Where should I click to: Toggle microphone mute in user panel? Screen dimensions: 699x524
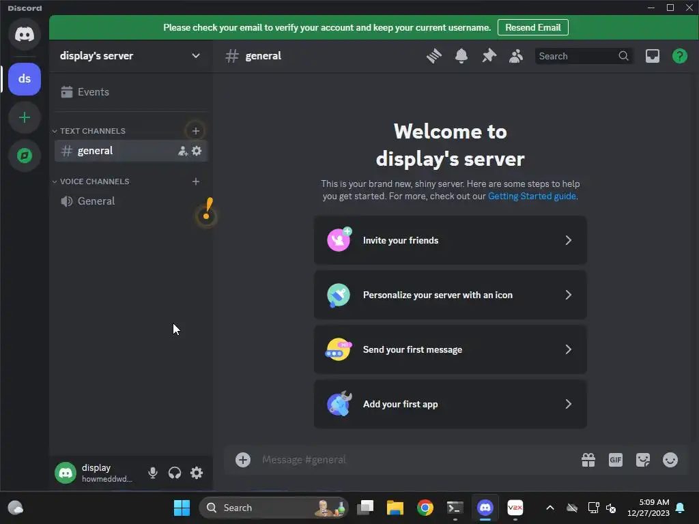point(152,473)
